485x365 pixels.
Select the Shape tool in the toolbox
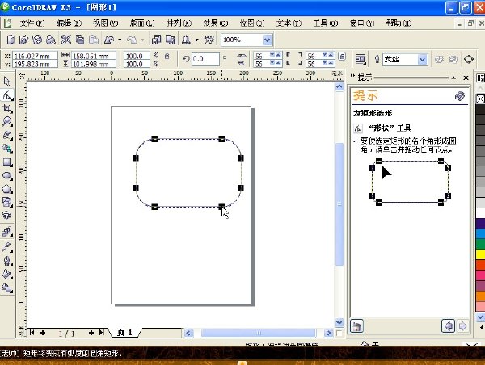pyautogui.click(x=6, y=94)
